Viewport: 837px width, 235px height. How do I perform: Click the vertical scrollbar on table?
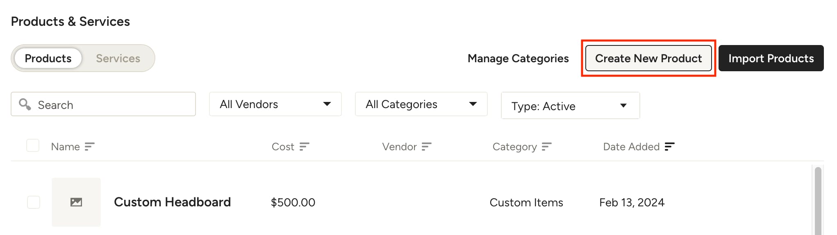click(x=818, y=201)
